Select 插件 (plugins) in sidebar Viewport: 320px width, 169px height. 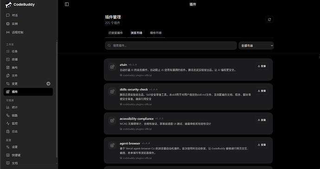click(28, 92)
